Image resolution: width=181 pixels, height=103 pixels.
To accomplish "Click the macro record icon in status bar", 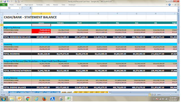I will tap(8, 95).
